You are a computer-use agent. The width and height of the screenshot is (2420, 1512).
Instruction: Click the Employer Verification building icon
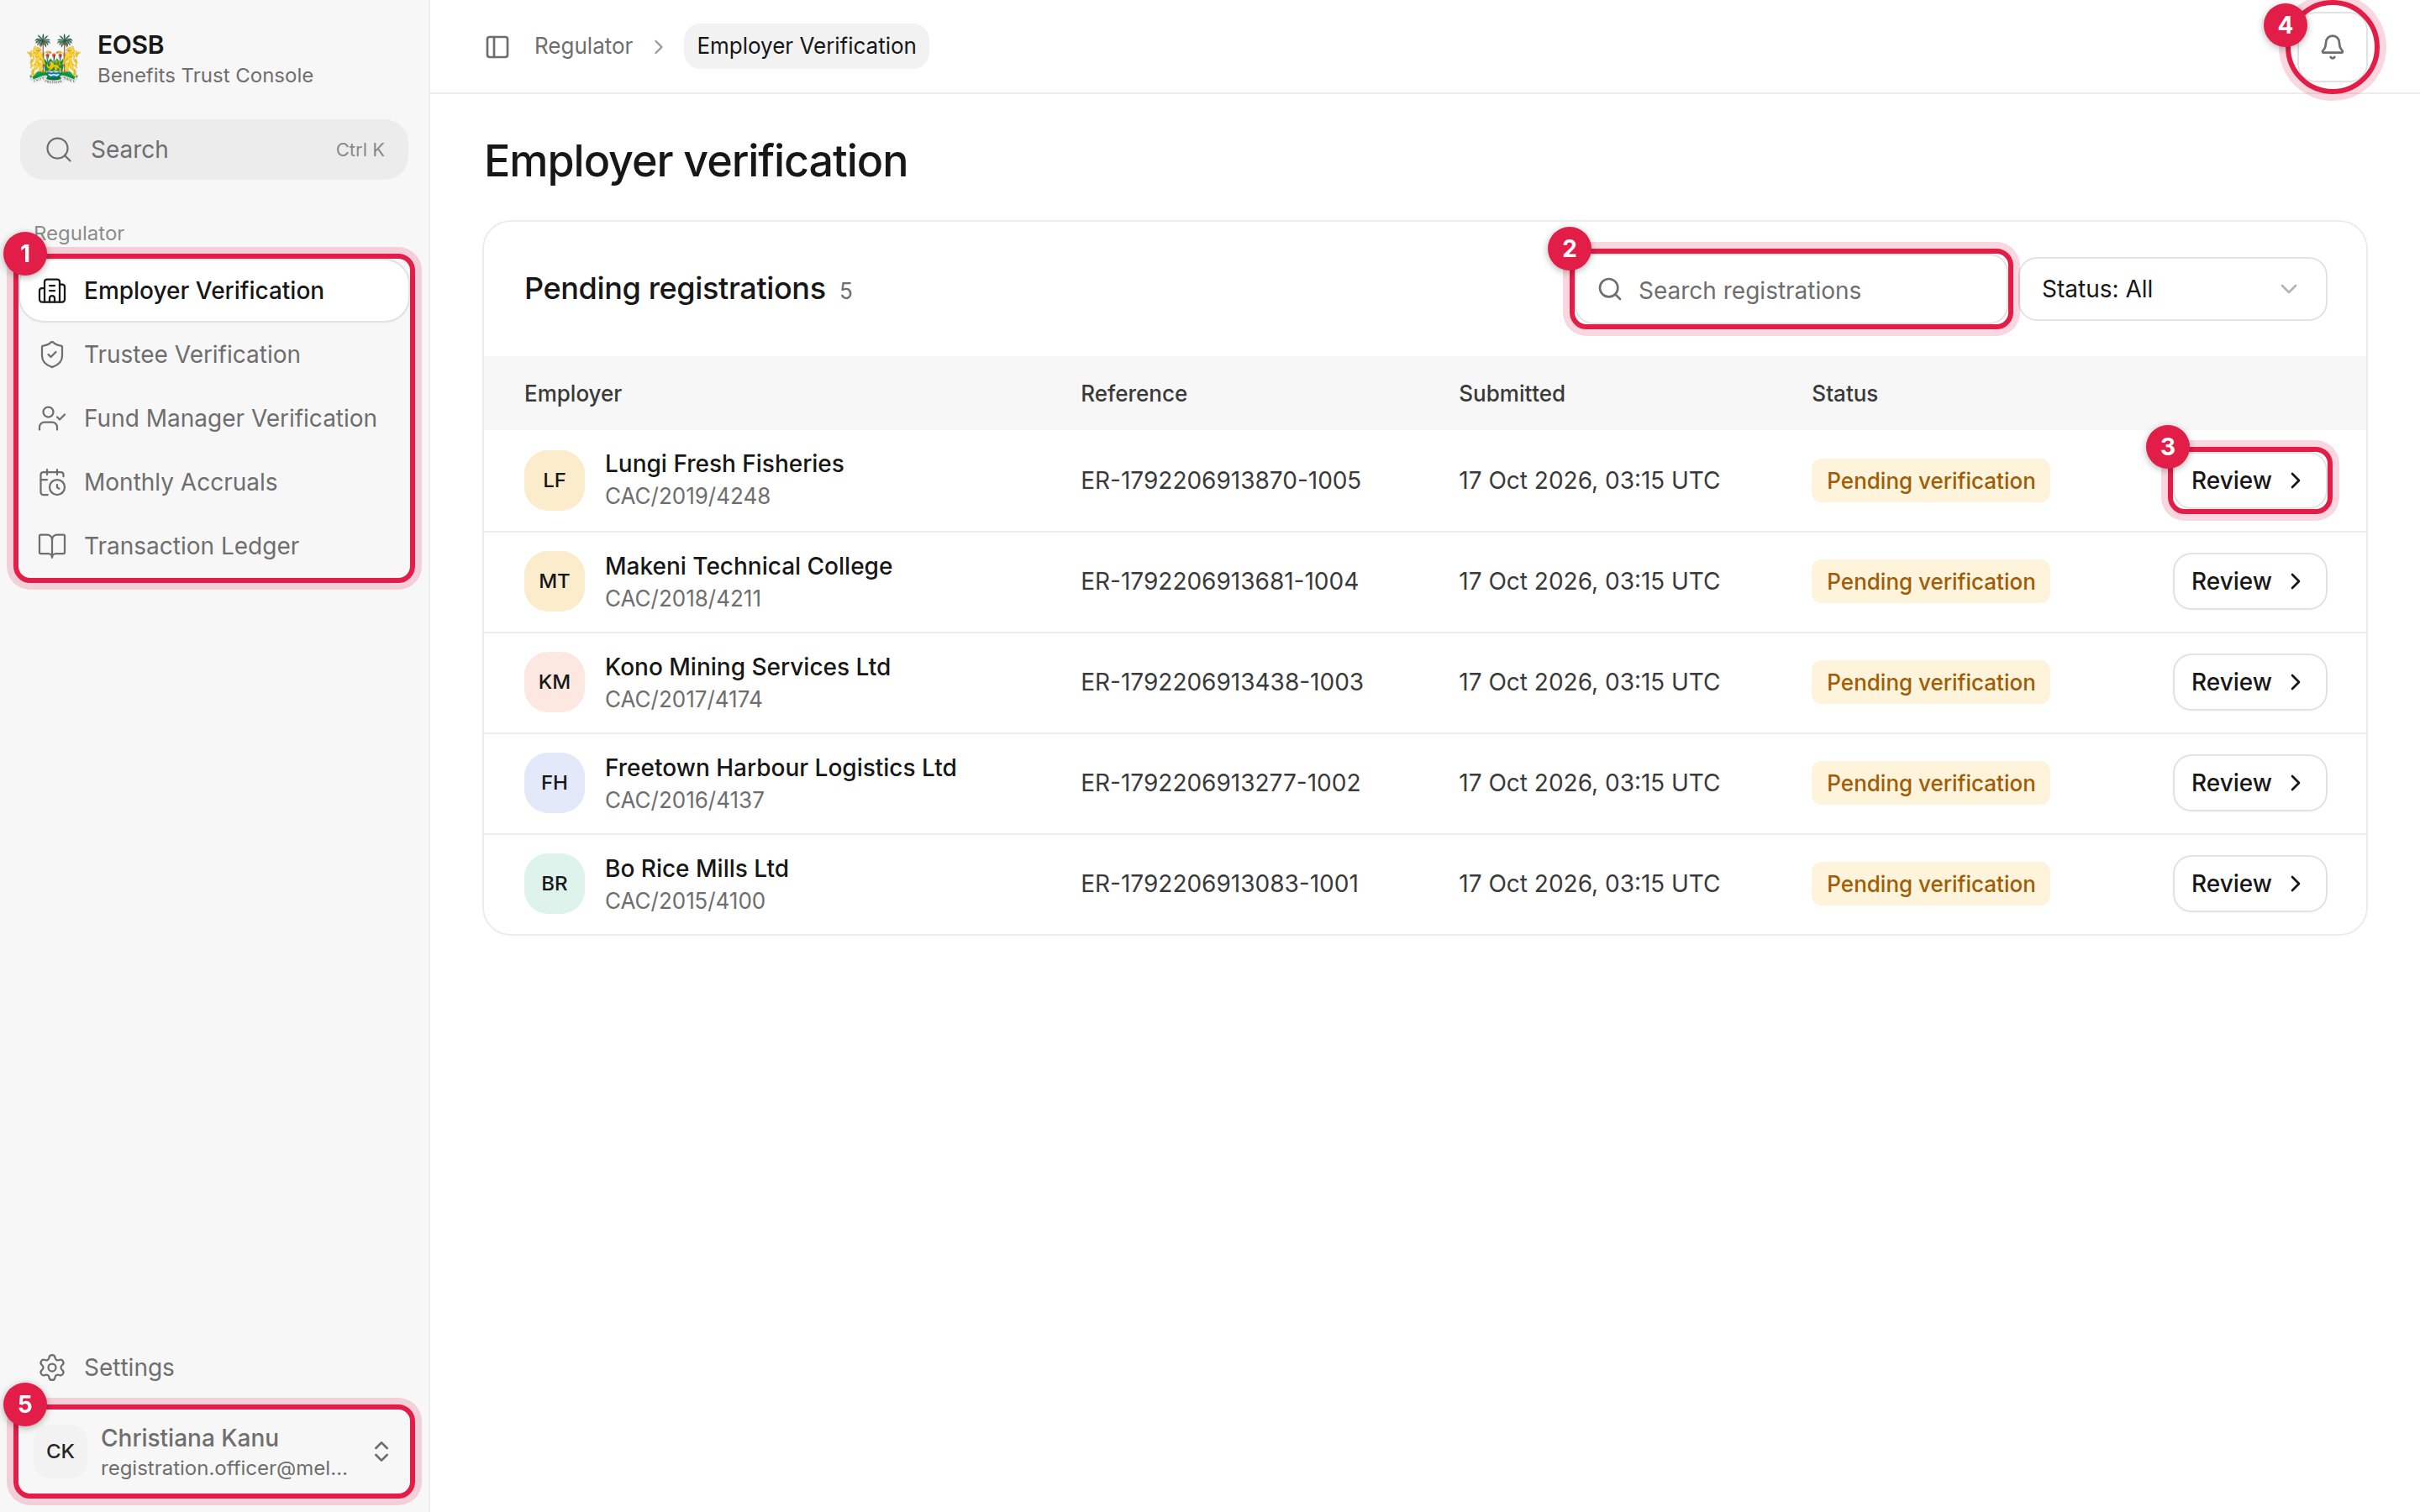coord(52,291)
